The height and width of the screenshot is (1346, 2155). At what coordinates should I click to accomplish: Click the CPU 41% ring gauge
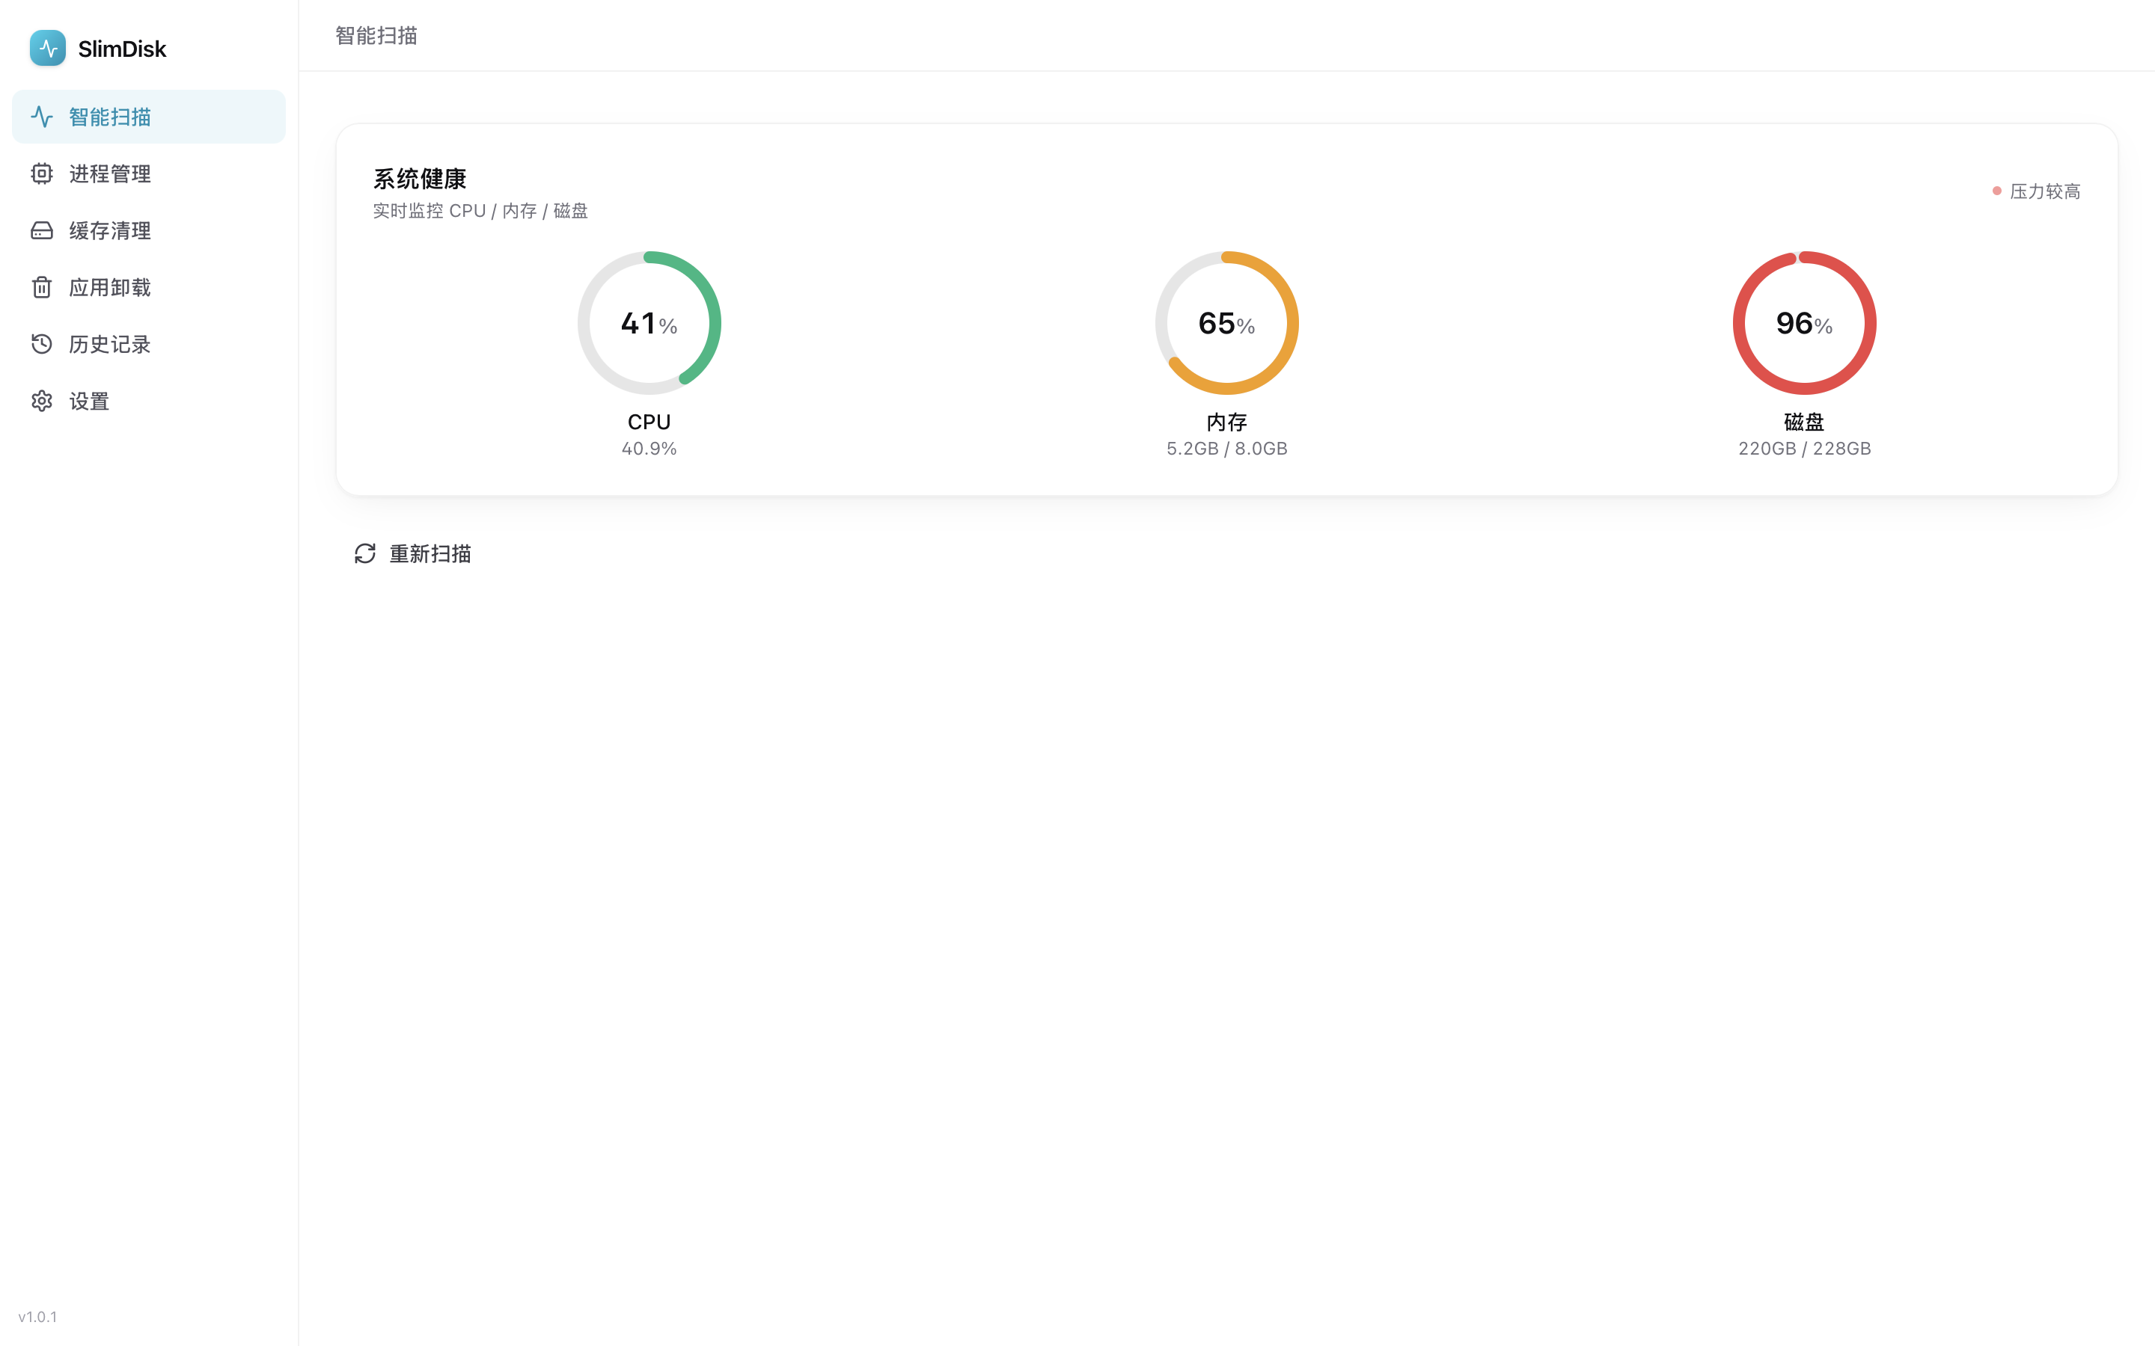(649, 323)
